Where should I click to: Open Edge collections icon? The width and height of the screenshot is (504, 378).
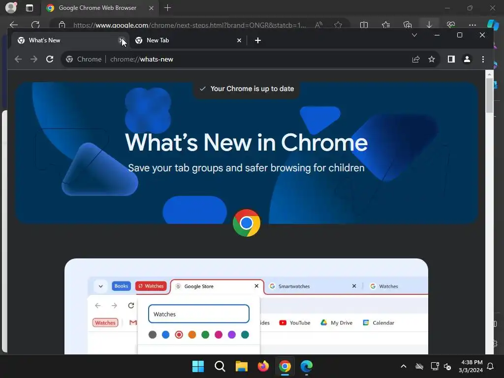407,25
